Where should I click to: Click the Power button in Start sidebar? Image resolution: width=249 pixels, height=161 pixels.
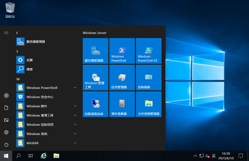point(6,145)
